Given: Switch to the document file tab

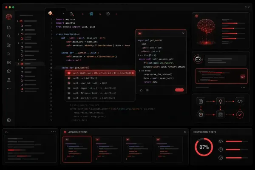Looking at the screenshot, I should (71, 14).
